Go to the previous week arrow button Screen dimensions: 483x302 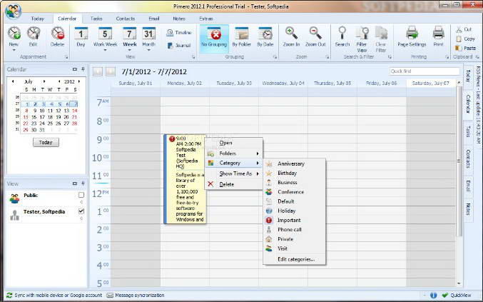[x=97, y=72]
